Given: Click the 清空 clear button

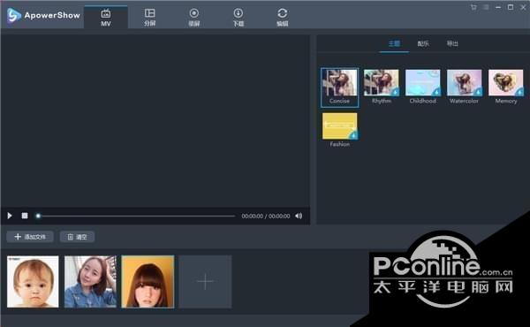Looking at the screenshot, I should (x=77, y=237).
